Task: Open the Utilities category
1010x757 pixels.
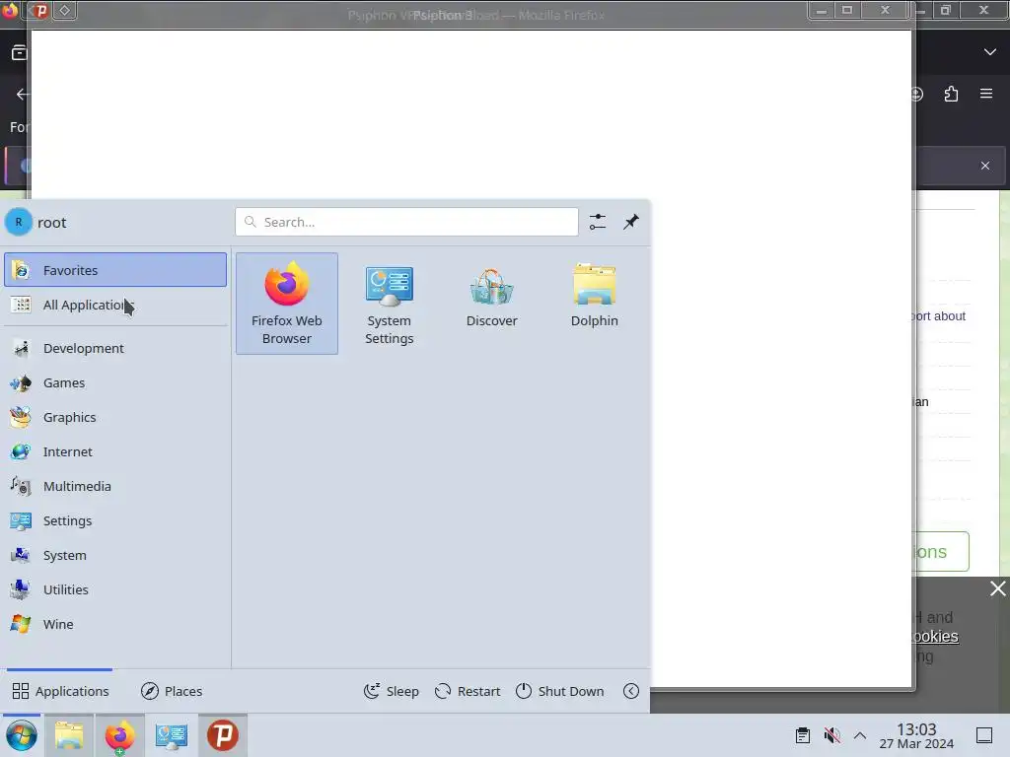Action: click(x=115, y=589)
